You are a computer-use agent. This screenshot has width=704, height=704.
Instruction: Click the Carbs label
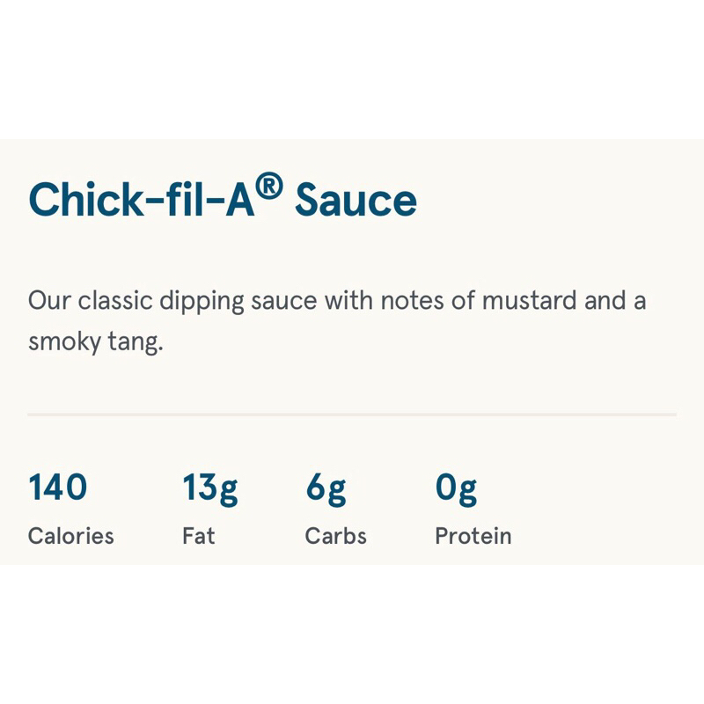tap(335, 535)
